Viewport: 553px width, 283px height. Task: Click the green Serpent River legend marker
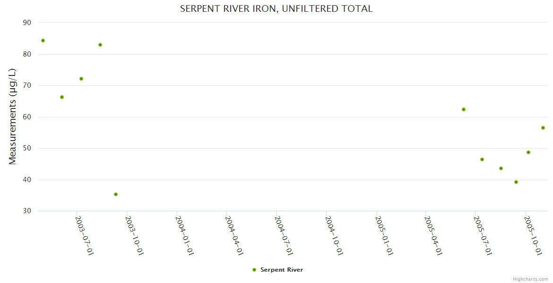(254, 270)
